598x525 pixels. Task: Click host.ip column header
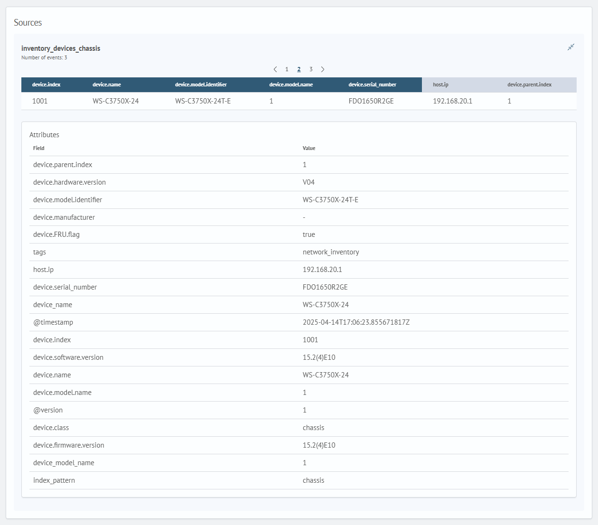440,84
